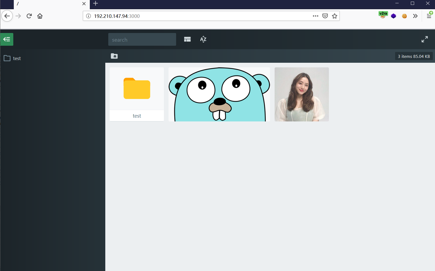The height and width of the screenshot is (271, 435).
Task: Go back in browser history
Action: tap(7, 16)
